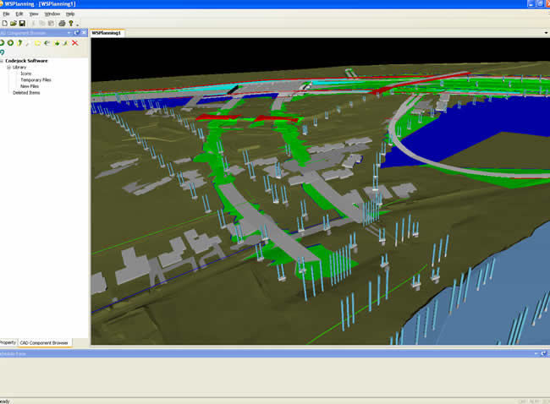550x404 pixels.
Task: Click the green circle plus icon in browser toolbar
Action: [10, 42]
